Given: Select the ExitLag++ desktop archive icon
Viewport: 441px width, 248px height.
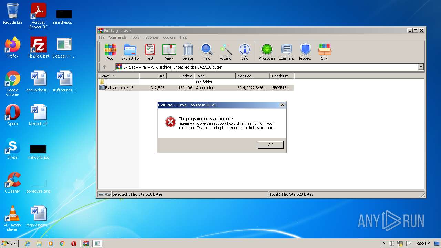Looking at the screenshot, I should (x=64, y=47).
